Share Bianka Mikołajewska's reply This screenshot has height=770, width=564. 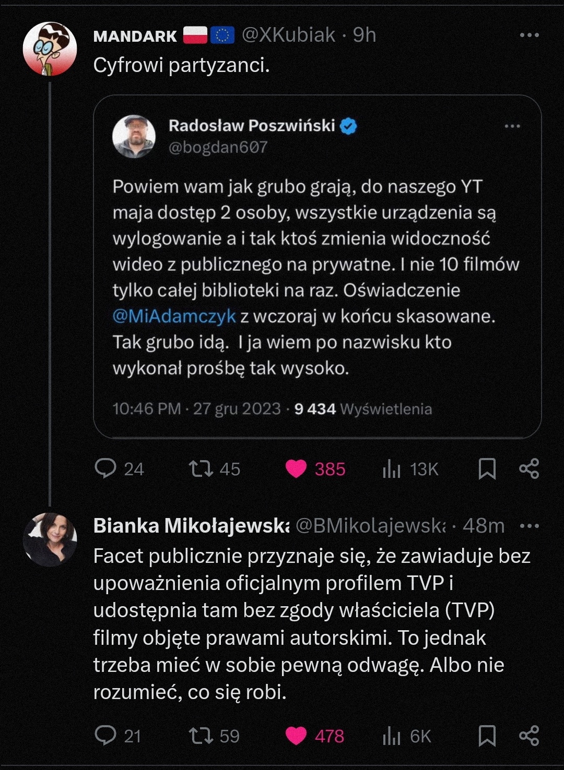[529, 736]
